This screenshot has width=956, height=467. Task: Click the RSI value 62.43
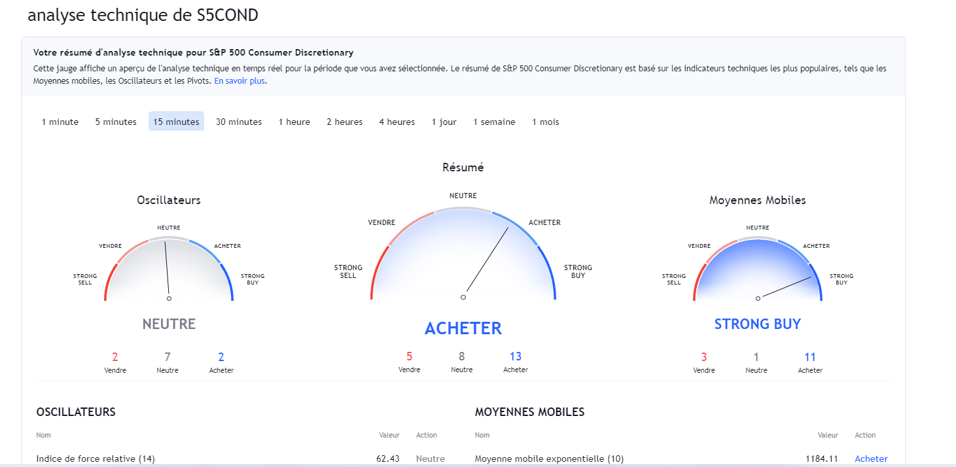click(388, 458)
